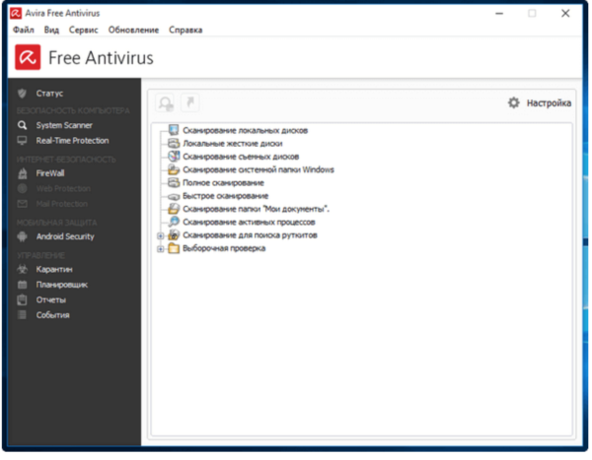592x460 pixels.
Task: Open the Сервис menu
Action: [84, 30]
